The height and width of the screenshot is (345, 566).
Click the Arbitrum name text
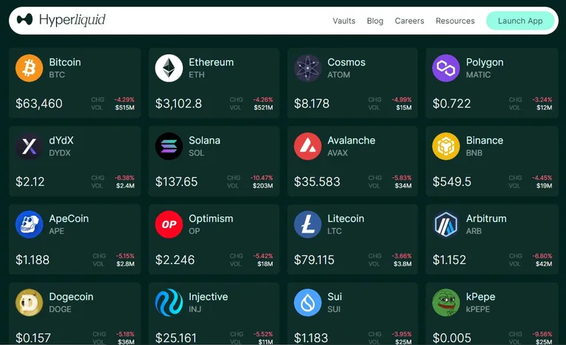tap(486, 218)
